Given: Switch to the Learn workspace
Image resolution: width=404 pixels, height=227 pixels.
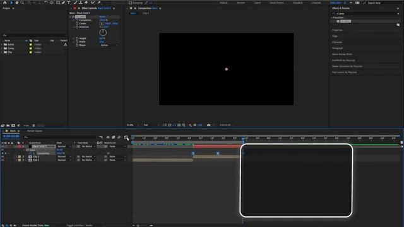Looking at the screenshot, I should coord(258,3).
